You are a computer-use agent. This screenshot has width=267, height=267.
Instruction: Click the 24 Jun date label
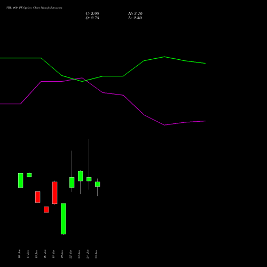pos(88,254)
